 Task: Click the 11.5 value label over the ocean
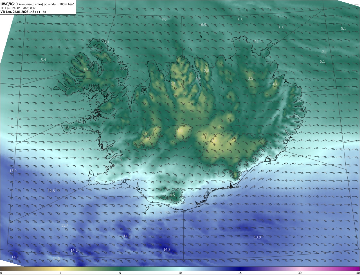point(56,258)
